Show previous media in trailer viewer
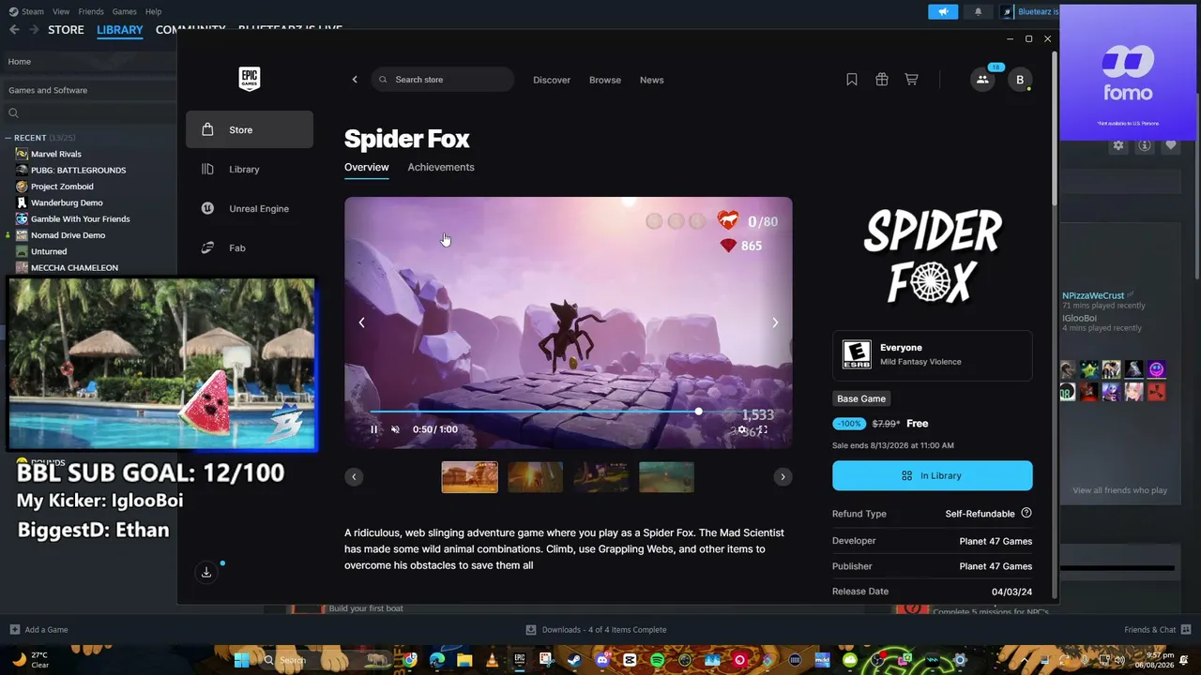 click(x=361, y=322)
